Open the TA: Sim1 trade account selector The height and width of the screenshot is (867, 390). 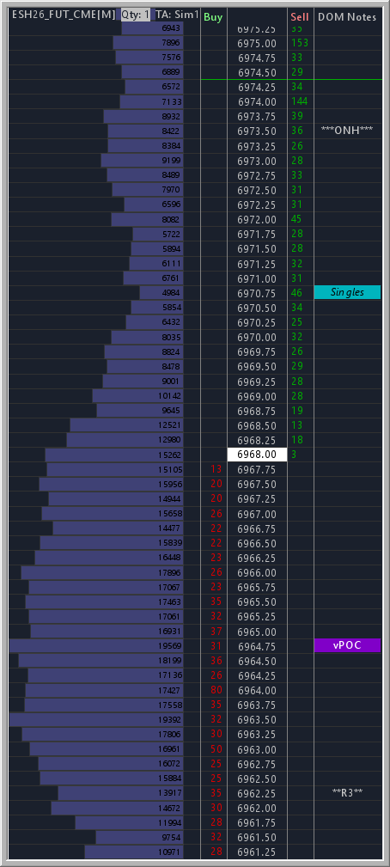coord(177,15)
